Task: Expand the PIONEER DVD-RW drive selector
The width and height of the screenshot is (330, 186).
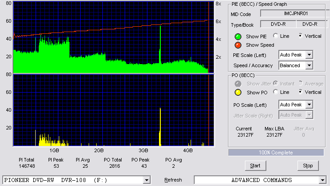Action: [x=147, y=180]
